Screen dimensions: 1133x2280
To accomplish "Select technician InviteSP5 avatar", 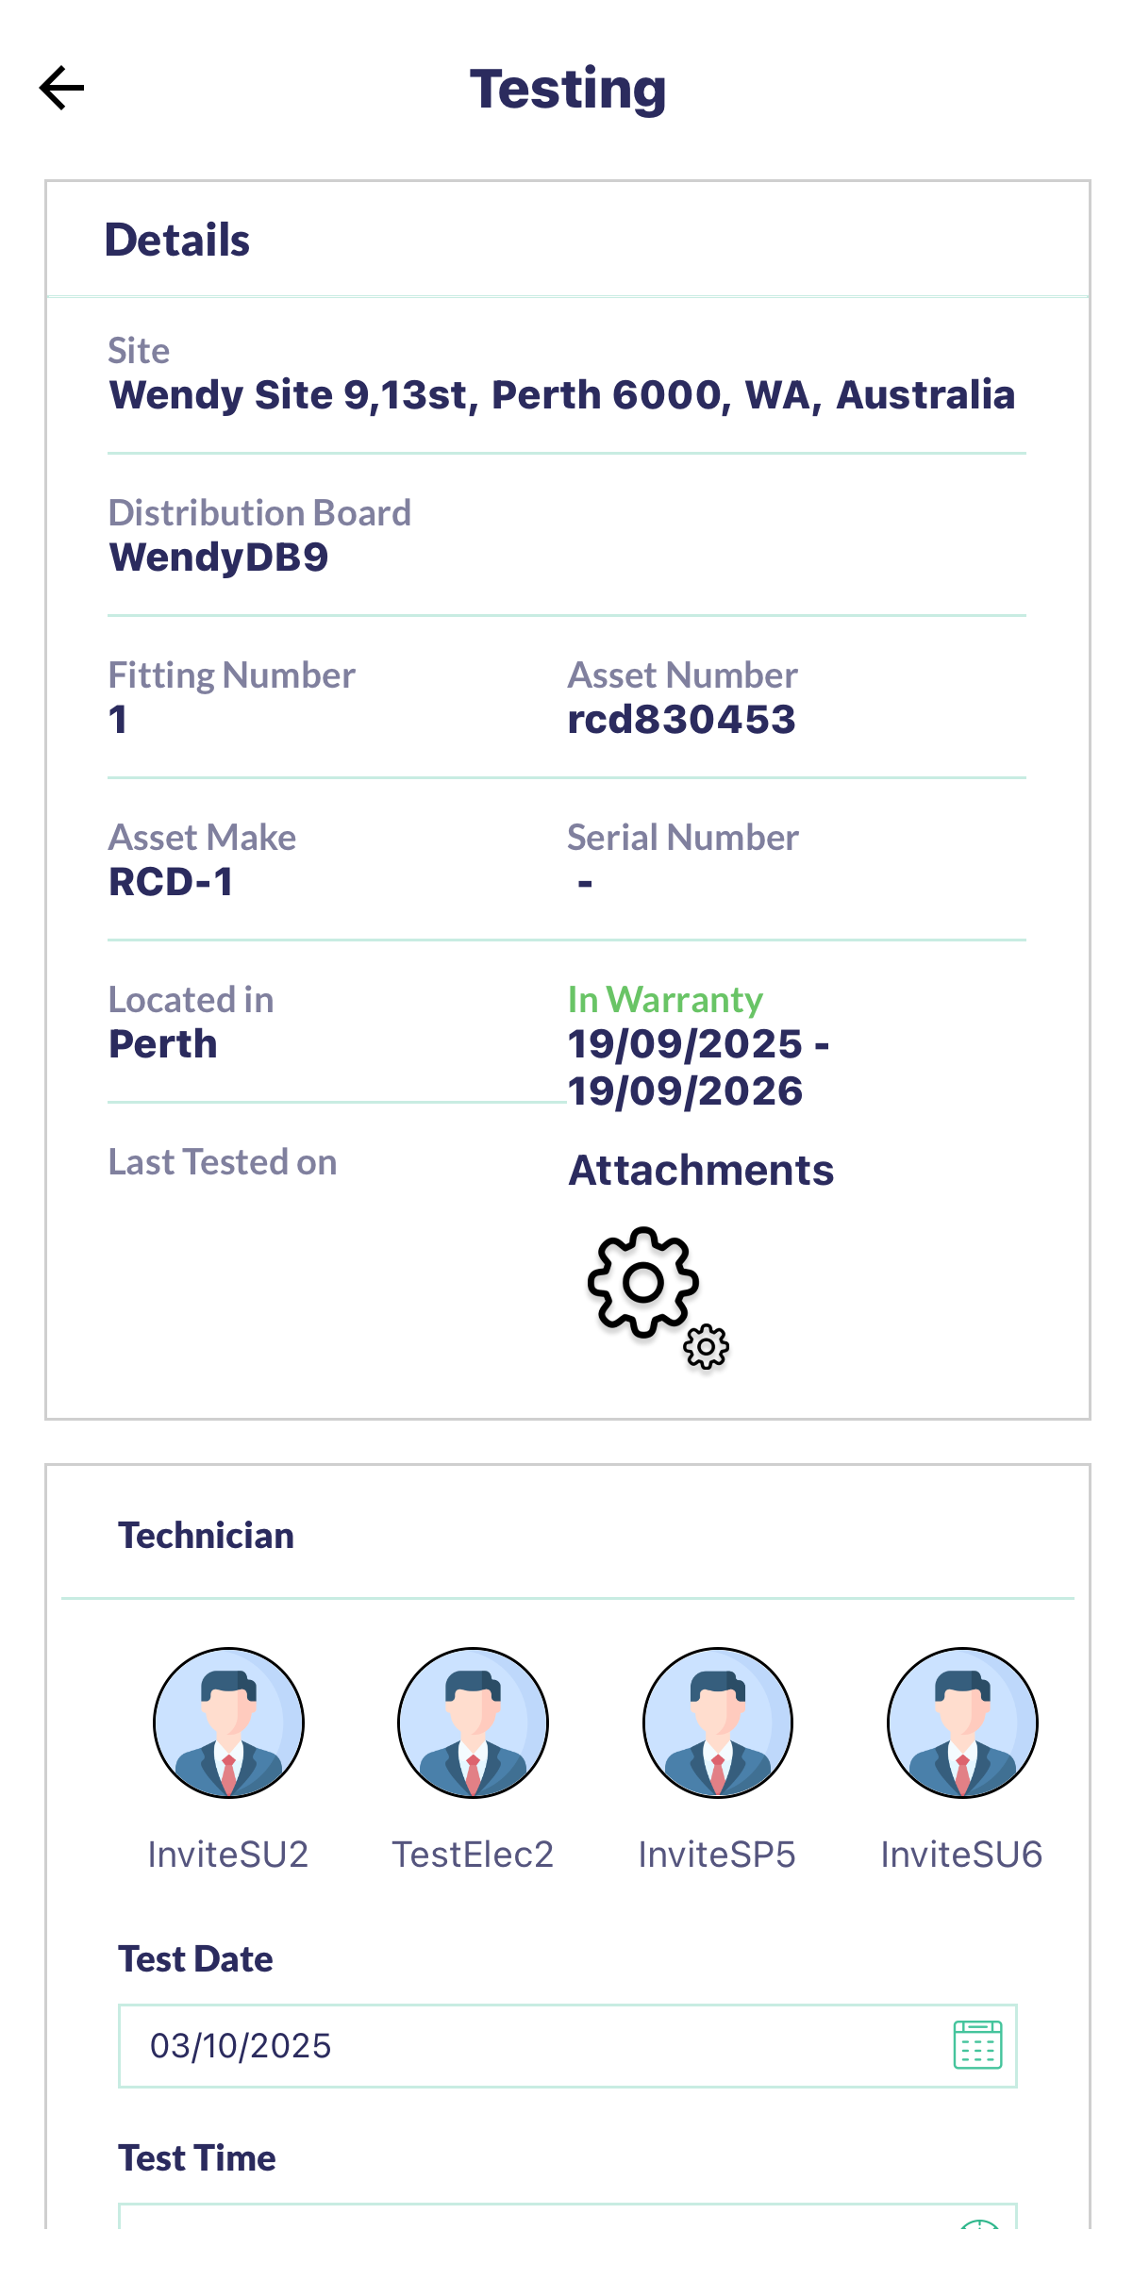I will 717,1722.
